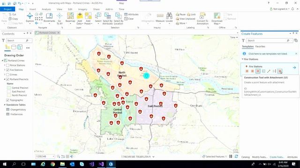Go to previous extent arrow
The width and height of the screenshot is (300, 168).
point(37,23)
